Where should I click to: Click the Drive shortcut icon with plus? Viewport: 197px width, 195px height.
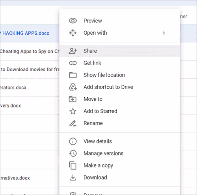click(x=73, y=87)
